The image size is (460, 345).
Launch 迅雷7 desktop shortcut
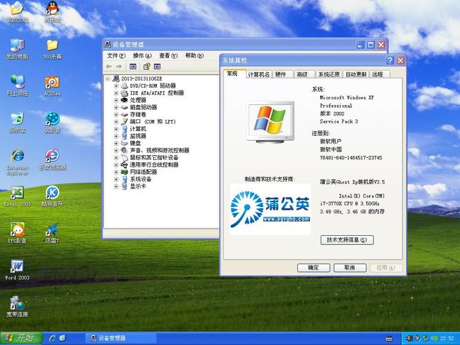52,233
